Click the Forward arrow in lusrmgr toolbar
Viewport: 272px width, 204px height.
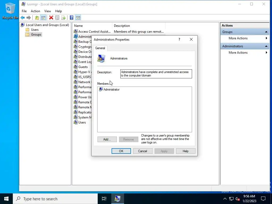click(29, 18)
